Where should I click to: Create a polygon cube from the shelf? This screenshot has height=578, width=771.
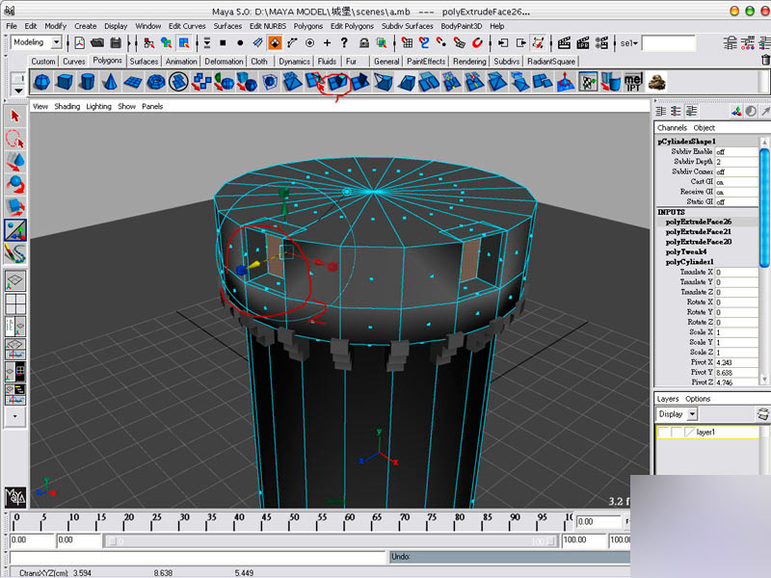(x=65, y=82)
